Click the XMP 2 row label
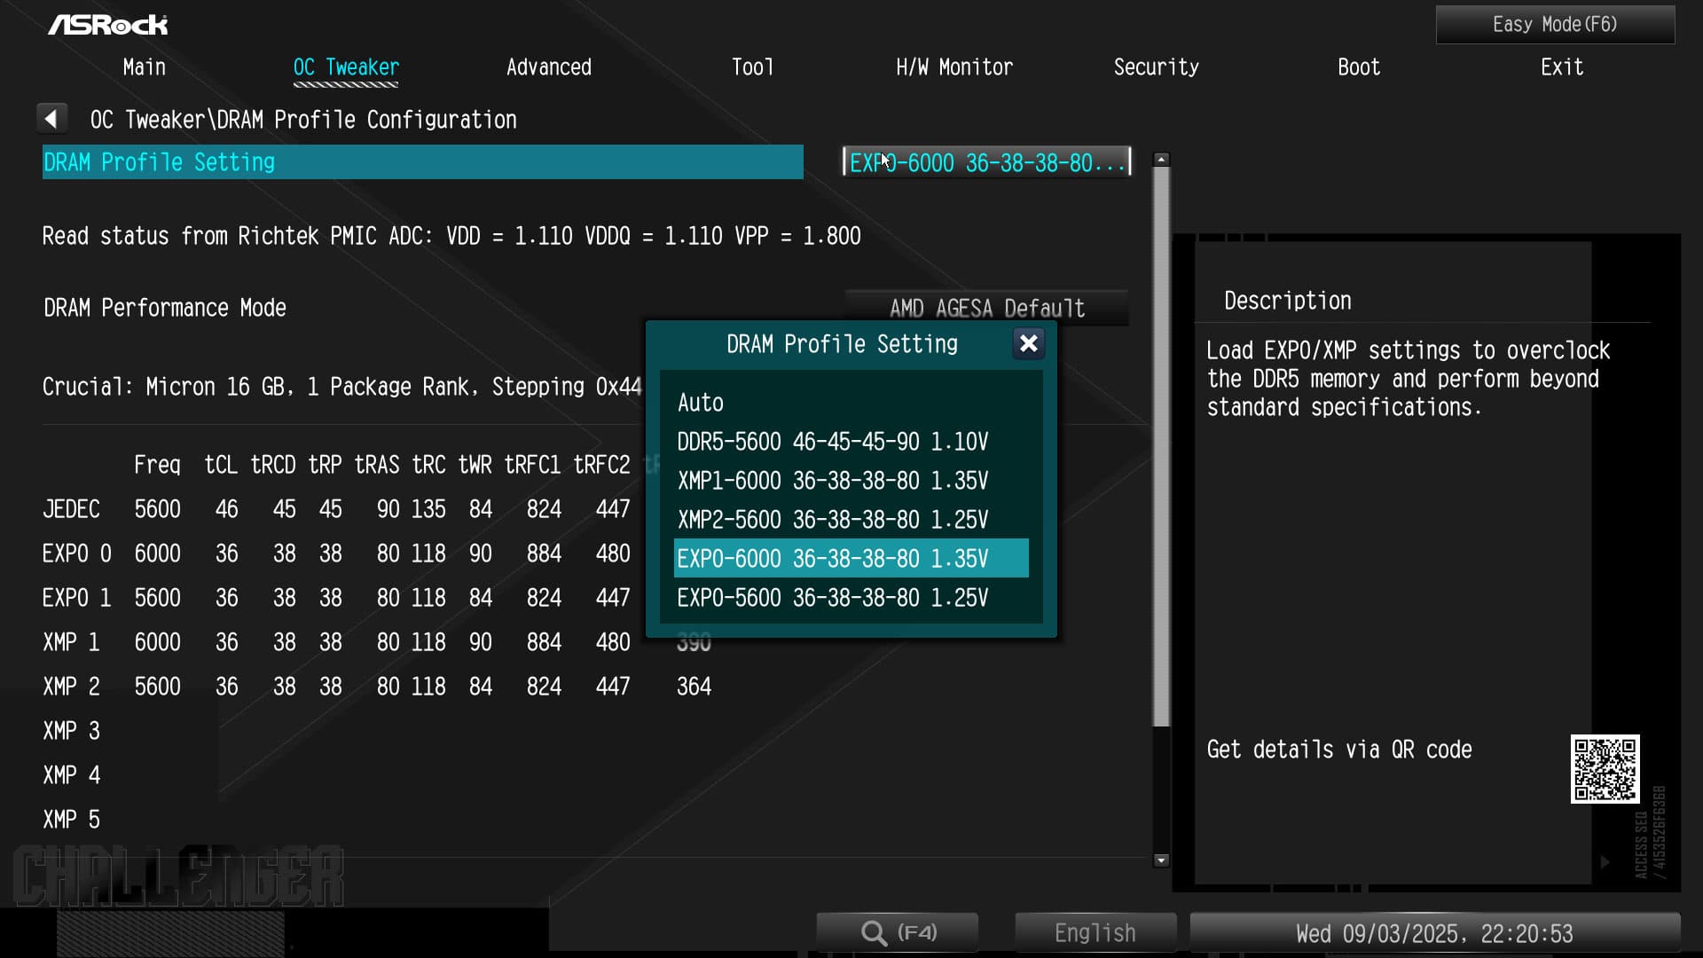 (x=71, y=687)
